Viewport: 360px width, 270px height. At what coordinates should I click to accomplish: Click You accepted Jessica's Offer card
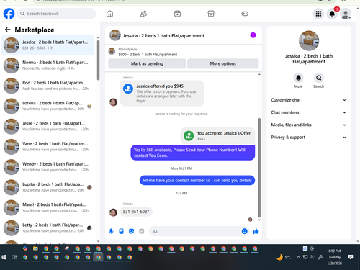[x=217, y=135]
